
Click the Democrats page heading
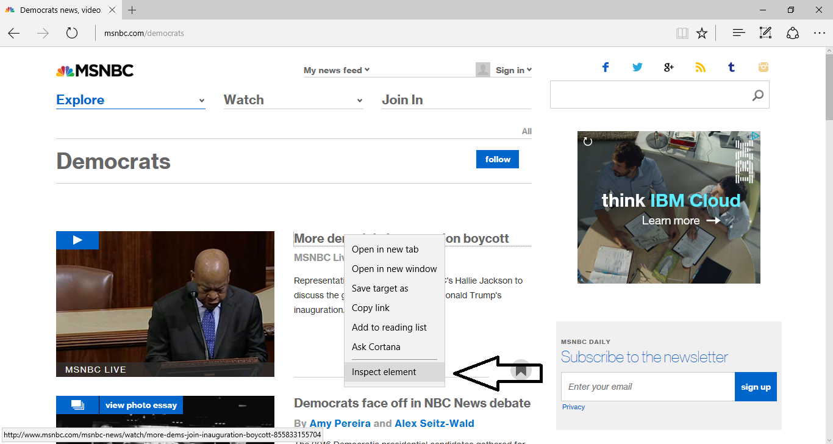pos(113,161)
